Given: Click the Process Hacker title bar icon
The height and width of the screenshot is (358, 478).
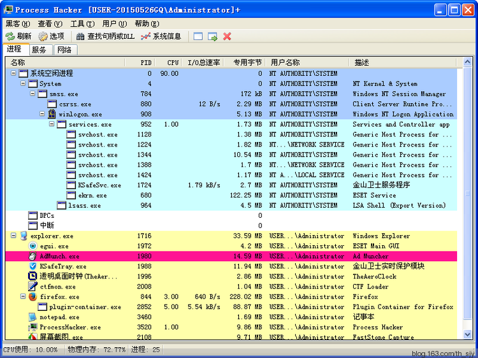Looking at the screenshot, I should (8, 10).
